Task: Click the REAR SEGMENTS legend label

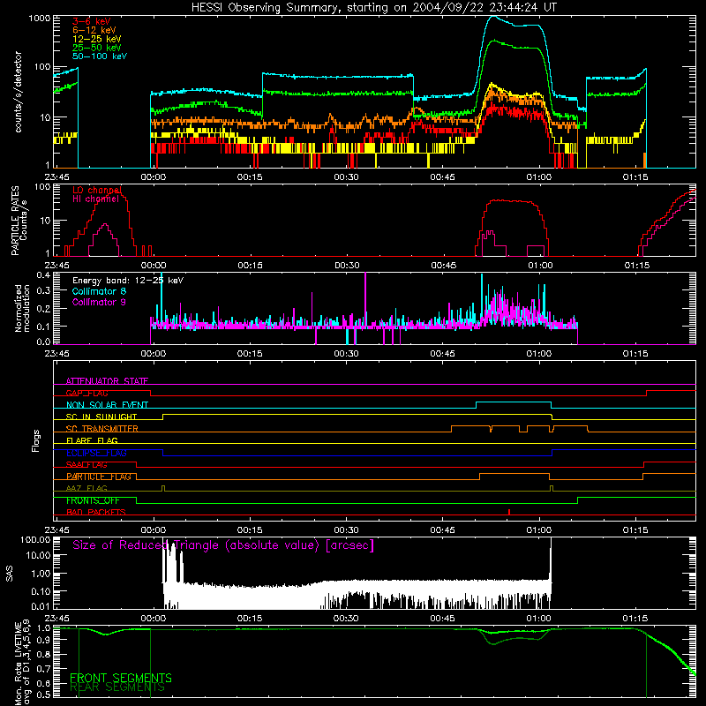Action: (117, 687)
